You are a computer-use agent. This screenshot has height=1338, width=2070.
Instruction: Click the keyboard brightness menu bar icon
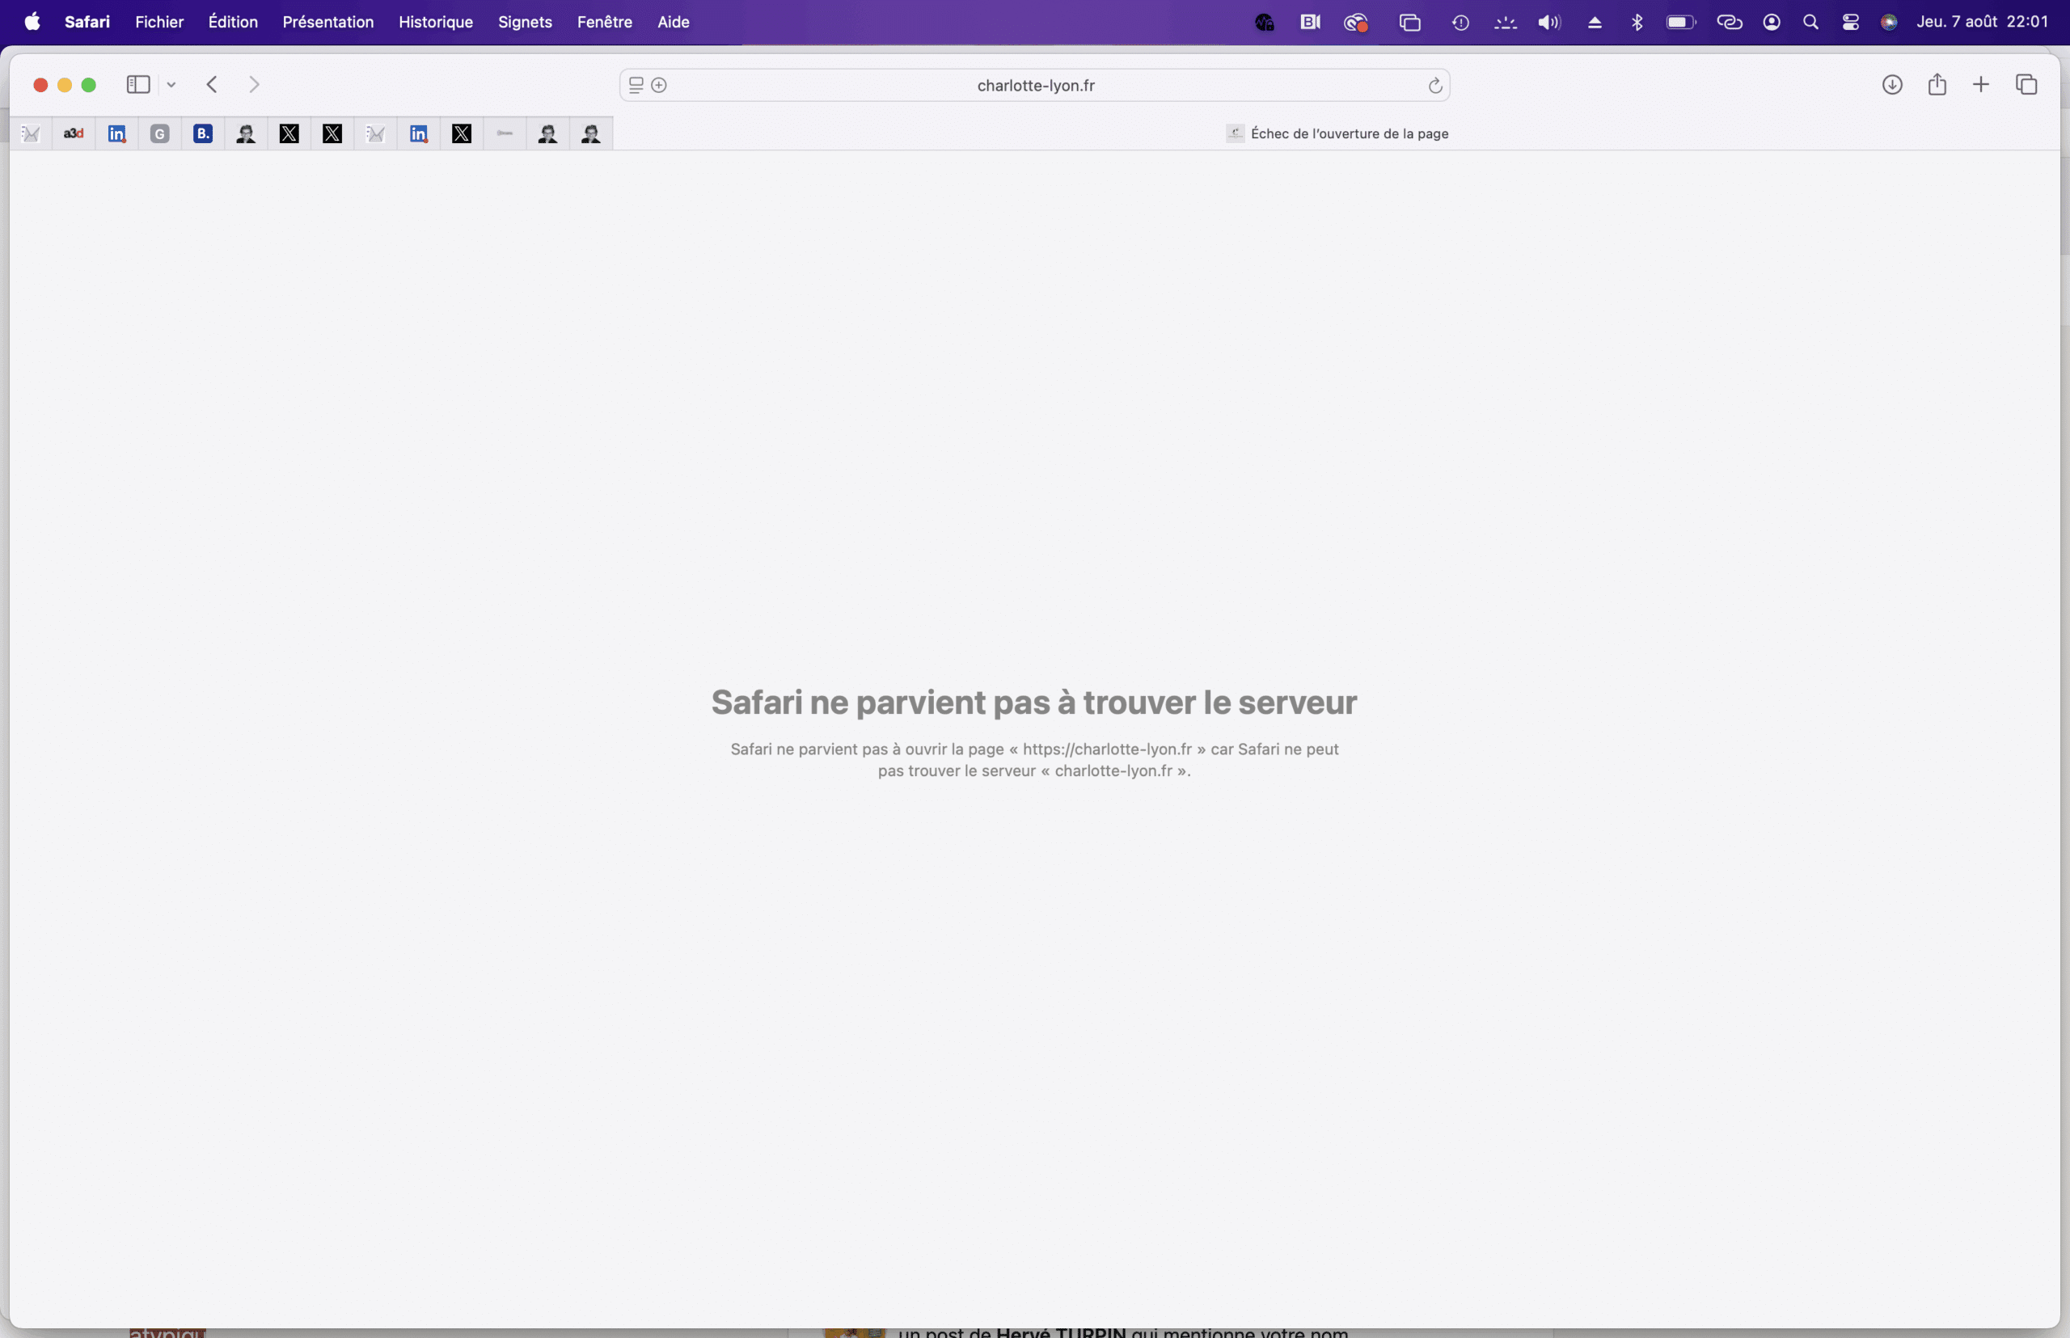[1505, 22]
